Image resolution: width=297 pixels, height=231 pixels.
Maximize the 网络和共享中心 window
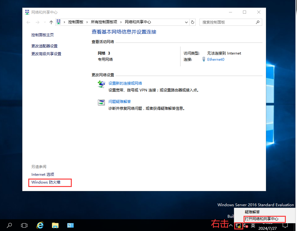(244, 12)
